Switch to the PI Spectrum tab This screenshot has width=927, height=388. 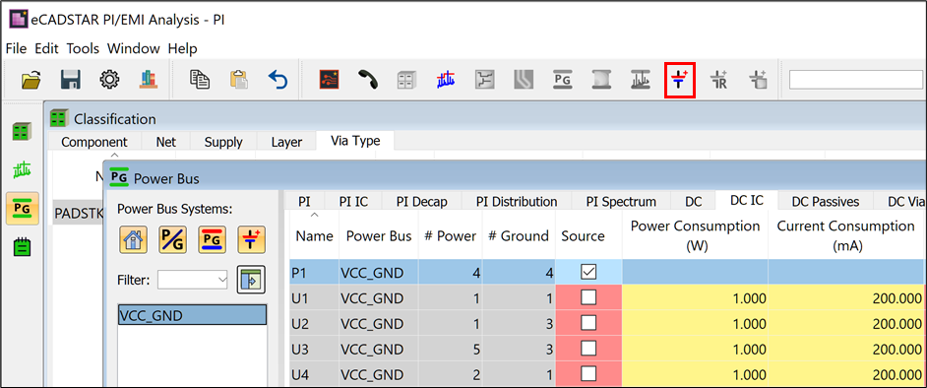[x=621, y=202]
